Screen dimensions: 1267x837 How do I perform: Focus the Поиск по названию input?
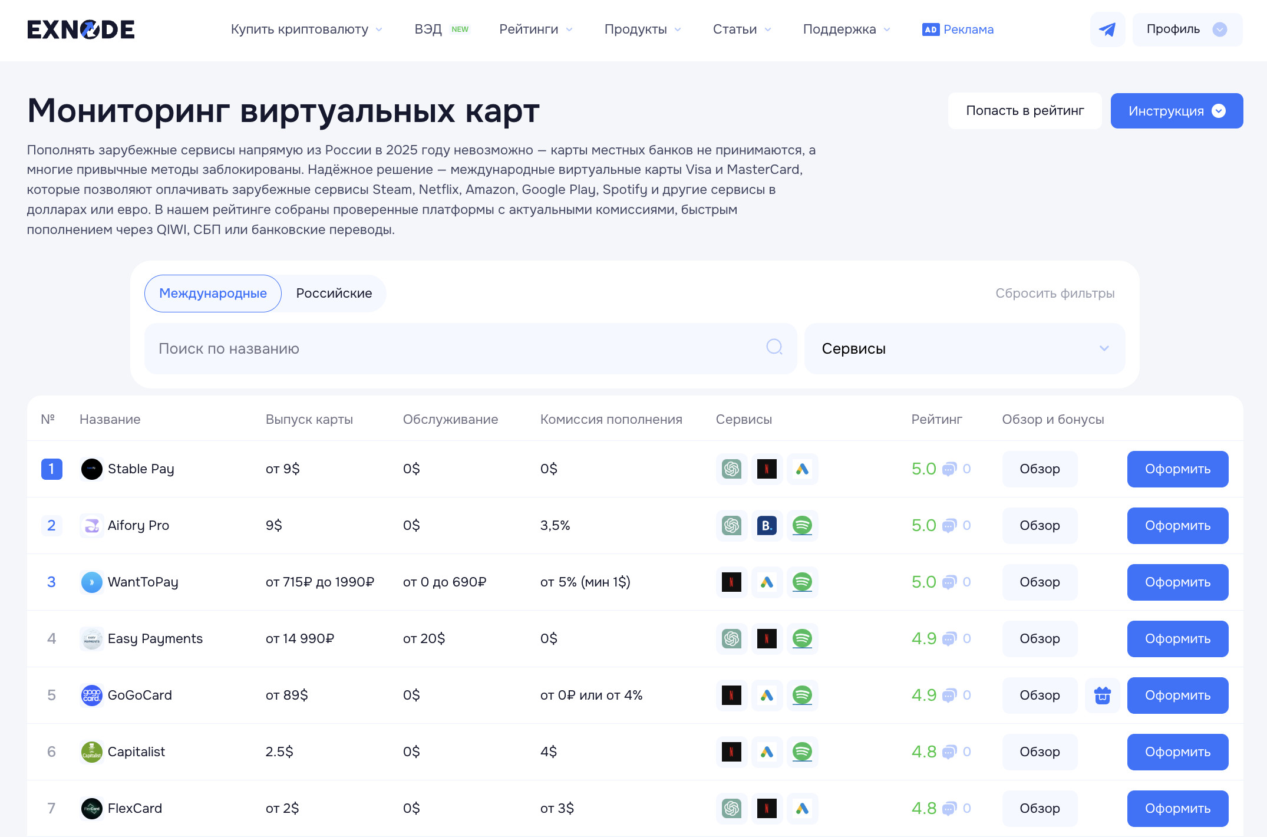[454, 349]
